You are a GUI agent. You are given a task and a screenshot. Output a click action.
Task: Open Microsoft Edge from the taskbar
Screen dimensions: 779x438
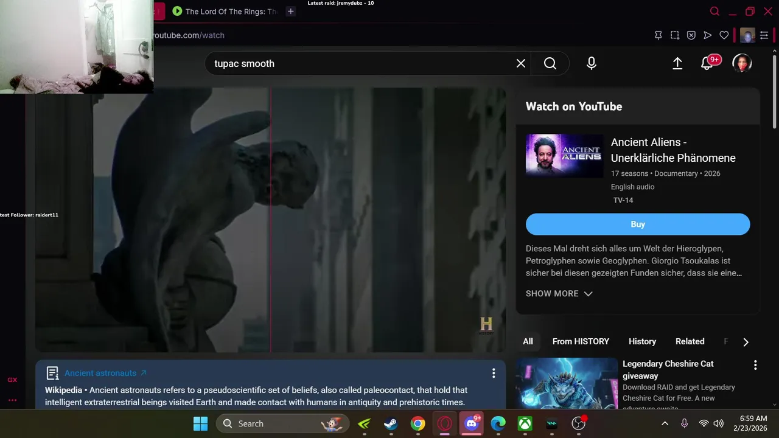pos(498,423)
